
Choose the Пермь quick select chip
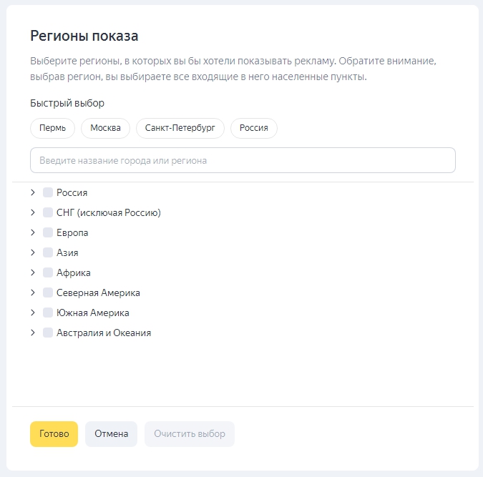point(53,129)
